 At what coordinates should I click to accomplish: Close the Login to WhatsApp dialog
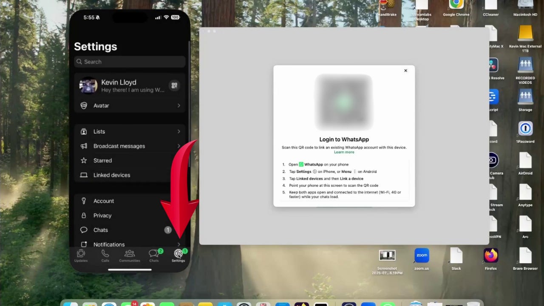405,71
